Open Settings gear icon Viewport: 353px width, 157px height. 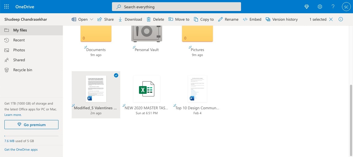click(320, 7)
